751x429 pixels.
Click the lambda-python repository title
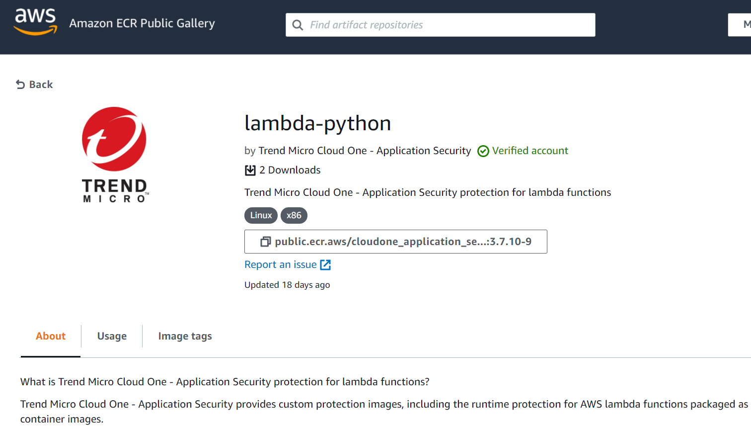coord(318,123)
